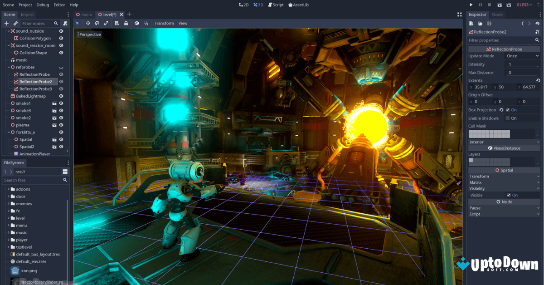Switch to the Node tab in the Inspector
Screen dimensions: 544x285
coord(497,14)
